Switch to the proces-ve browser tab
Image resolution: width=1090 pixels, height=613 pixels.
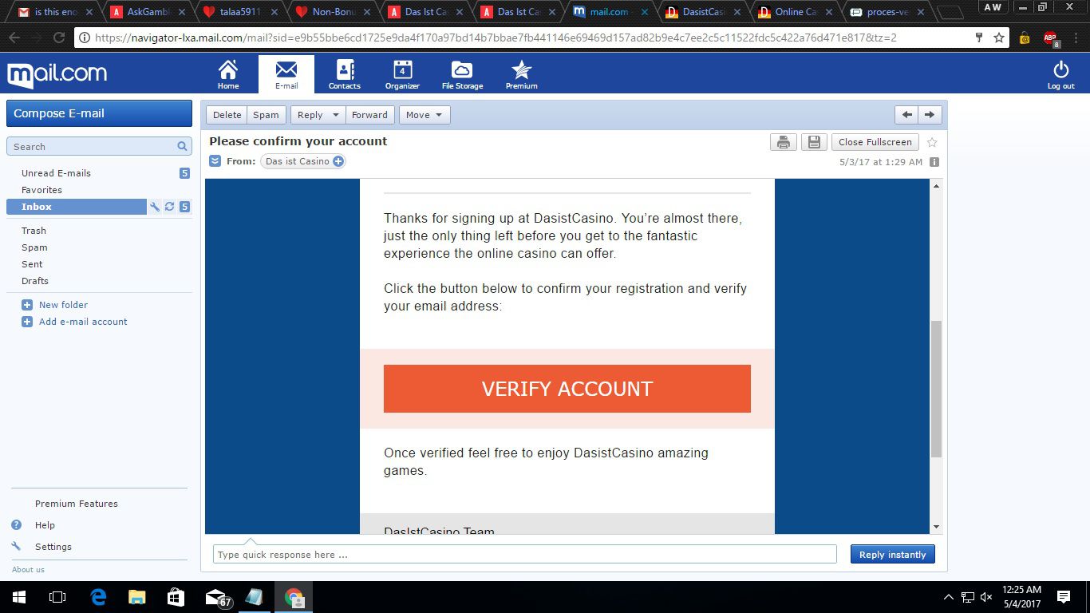tap(888, 12)
